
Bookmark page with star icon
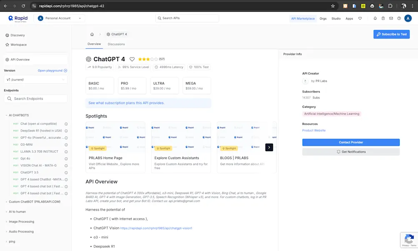(333, 6)
